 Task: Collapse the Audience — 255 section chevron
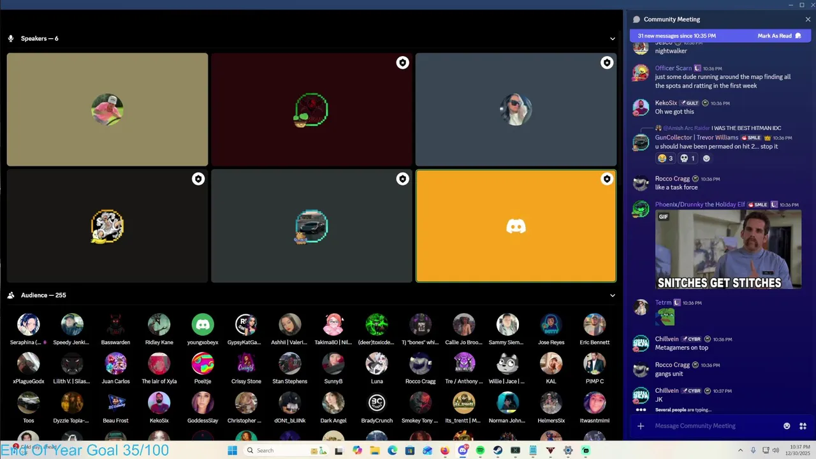pos(613,295)
